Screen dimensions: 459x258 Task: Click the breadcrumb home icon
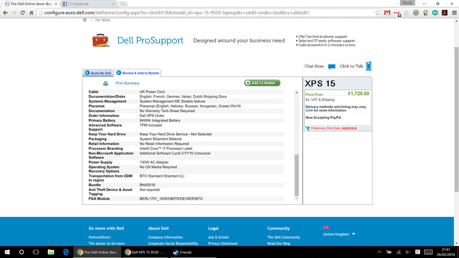[x=85, y=20]
